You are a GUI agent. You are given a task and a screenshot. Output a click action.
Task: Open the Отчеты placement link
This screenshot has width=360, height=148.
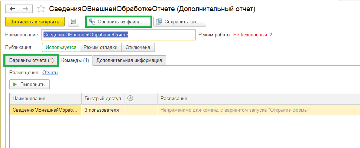pos(50,73)
